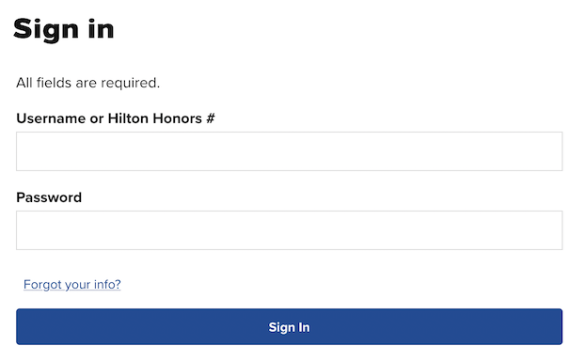The width and height of the screenshot is (584, 361).
Task: Focus the Password input box
Action: (x=289, y=230)
